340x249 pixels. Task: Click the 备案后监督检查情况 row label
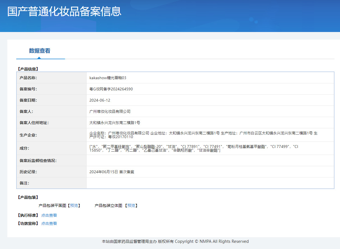point(38,161)
